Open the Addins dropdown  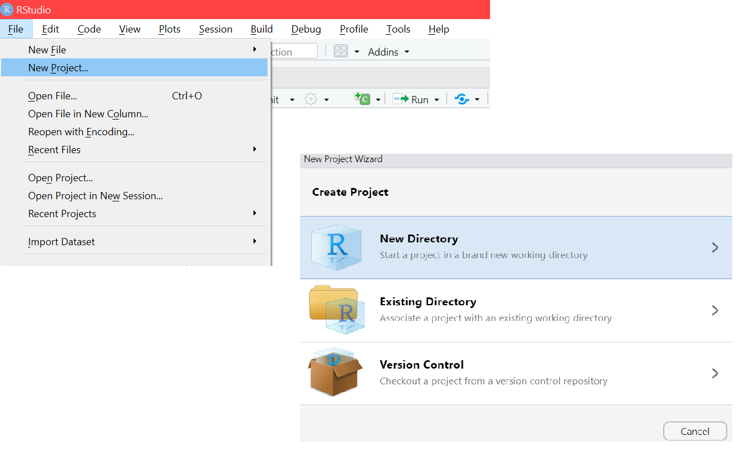[389, 52]
